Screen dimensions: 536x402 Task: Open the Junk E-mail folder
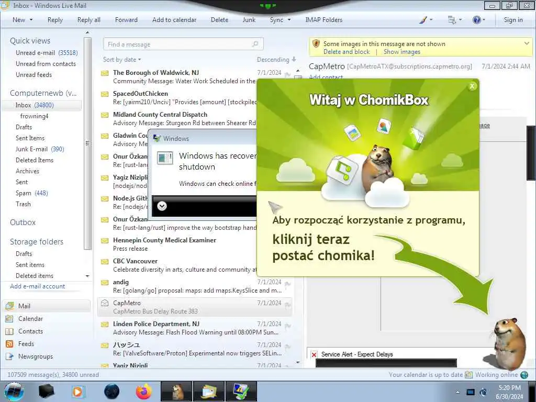tap(40, 149)
